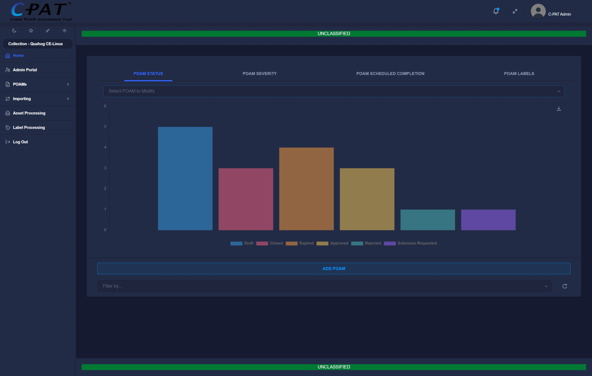Viewport: 592px width, 376px height.
Task: Switch to the POAM Labels tab
Action: pos(519,74)
